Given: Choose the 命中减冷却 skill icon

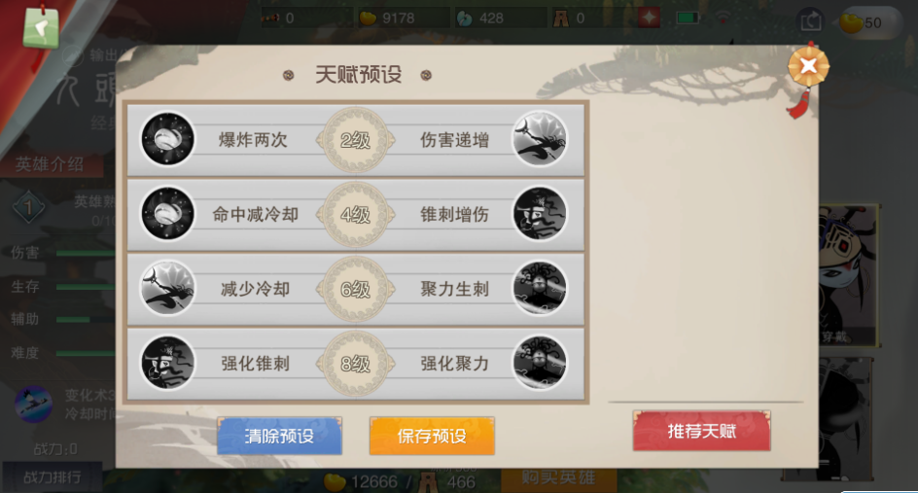Looking at the screenshot, I should pyautogui.click(x=167, y=214).
